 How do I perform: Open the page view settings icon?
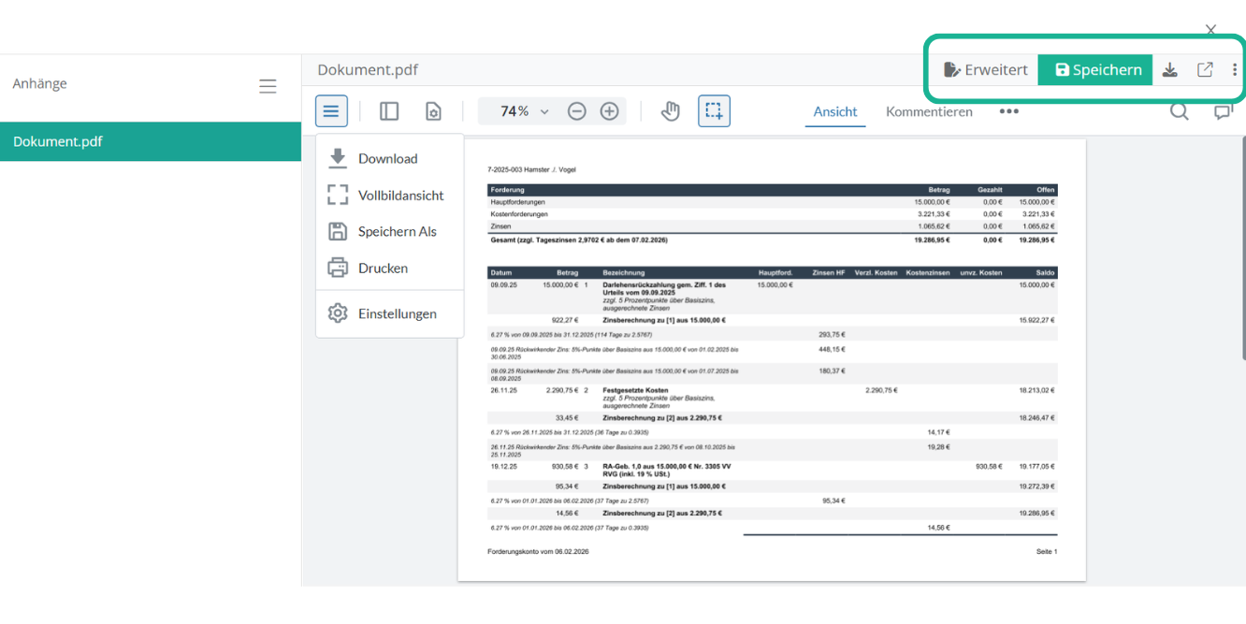point(433,111)
